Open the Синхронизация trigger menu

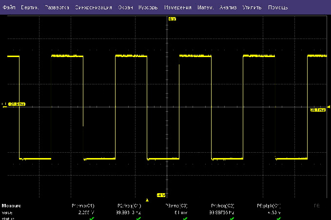click(x=93, y=8)
